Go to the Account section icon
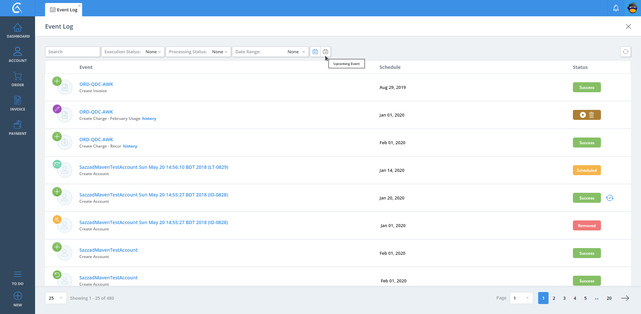The image size is (641, 314). click(x=18, y=52)
